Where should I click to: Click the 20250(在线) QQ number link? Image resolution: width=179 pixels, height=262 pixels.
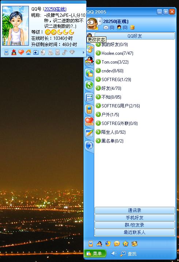(55, 9)
